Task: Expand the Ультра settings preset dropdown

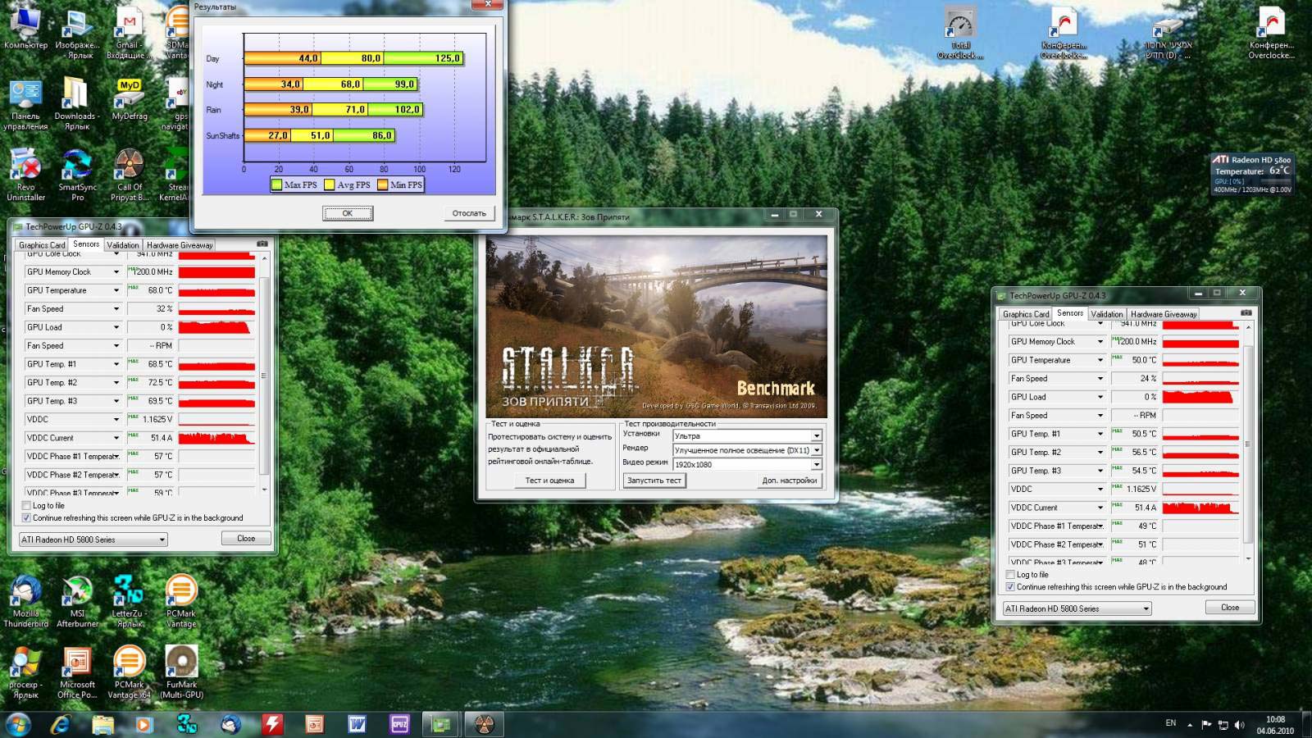Action: point(816,436)
